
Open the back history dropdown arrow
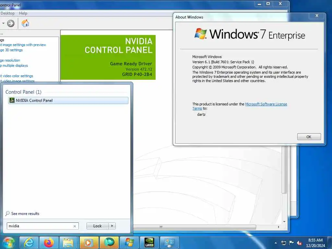coord(3,23)
